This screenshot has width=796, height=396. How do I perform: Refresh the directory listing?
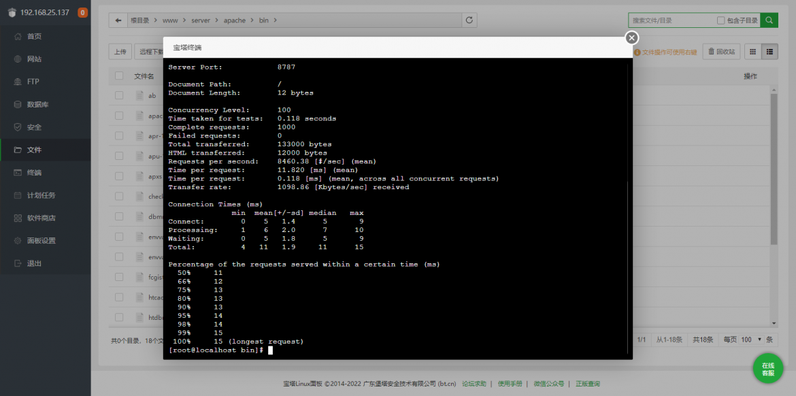(469, 20)
